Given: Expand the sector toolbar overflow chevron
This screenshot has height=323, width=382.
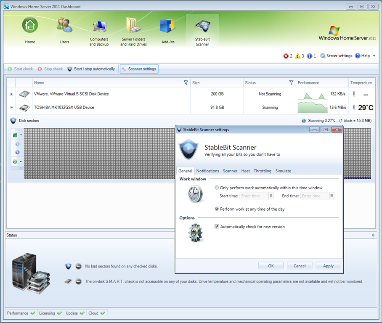Looking at the screenshot, I should point(21,168).
